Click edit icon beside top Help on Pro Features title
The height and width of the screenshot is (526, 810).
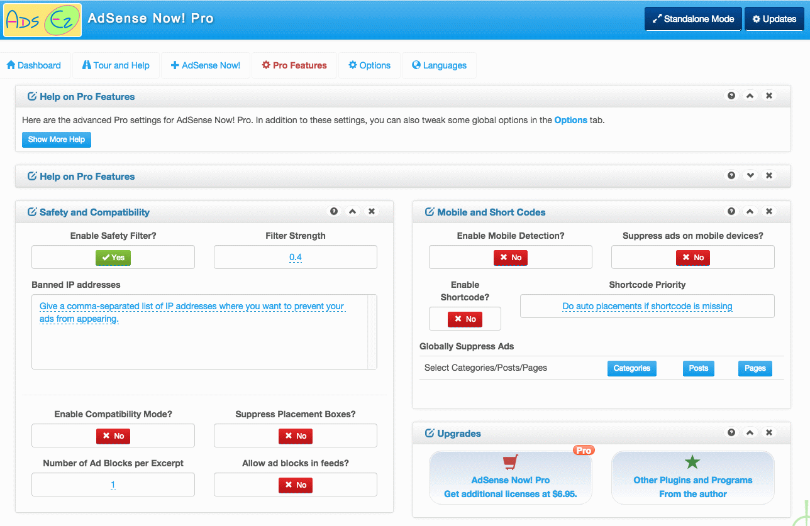point(32,97)
